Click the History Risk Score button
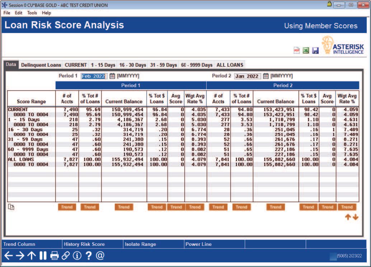The width and height of the screenshot is (371, 267). click(93, 244)
